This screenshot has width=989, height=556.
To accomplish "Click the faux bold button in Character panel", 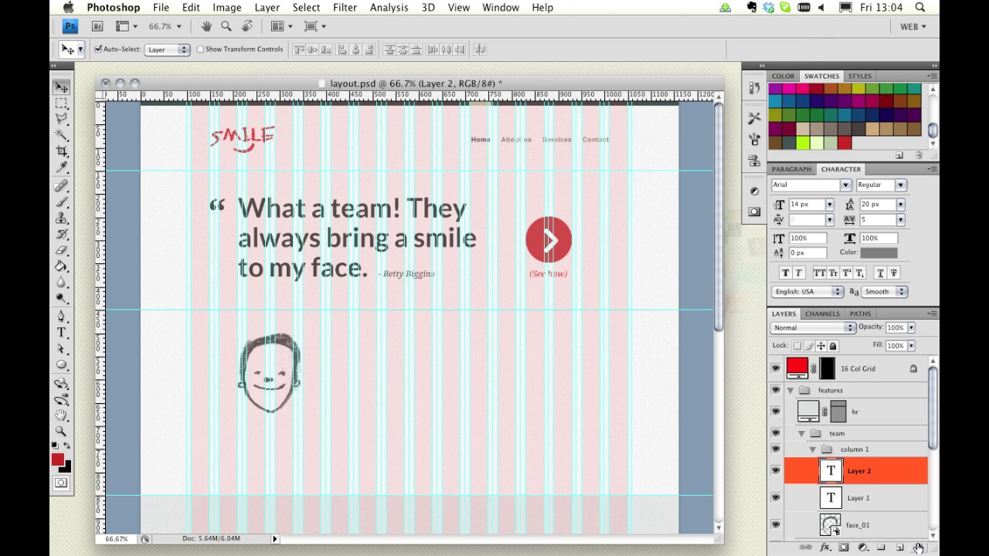I will [x=785, y=273].
